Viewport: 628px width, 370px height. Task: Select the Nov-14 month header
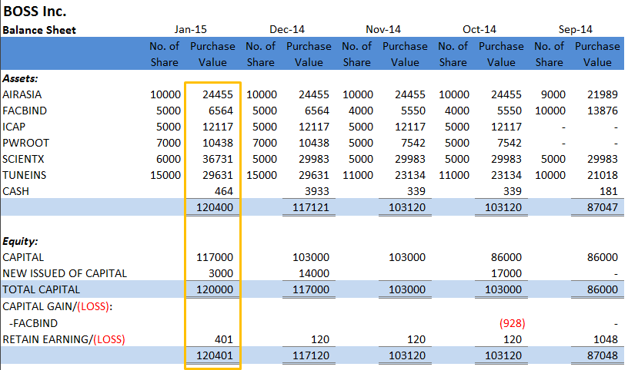coord(383,30)
